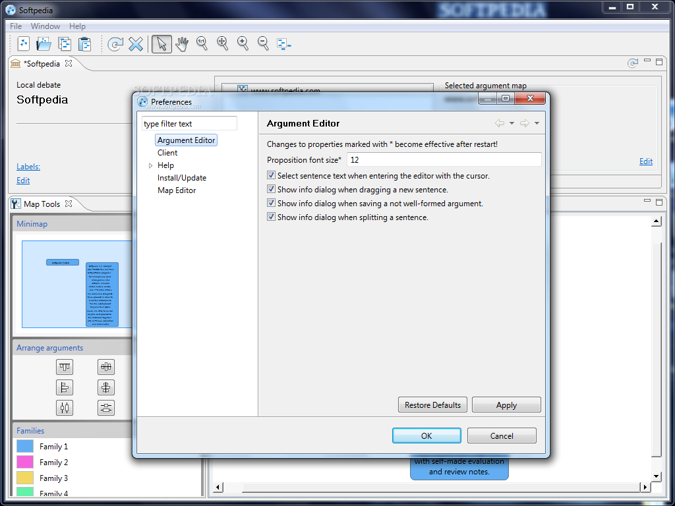This screenshot has height=506, width=675.
Task: Select the hand pan tool
Action: coord(182,44)
